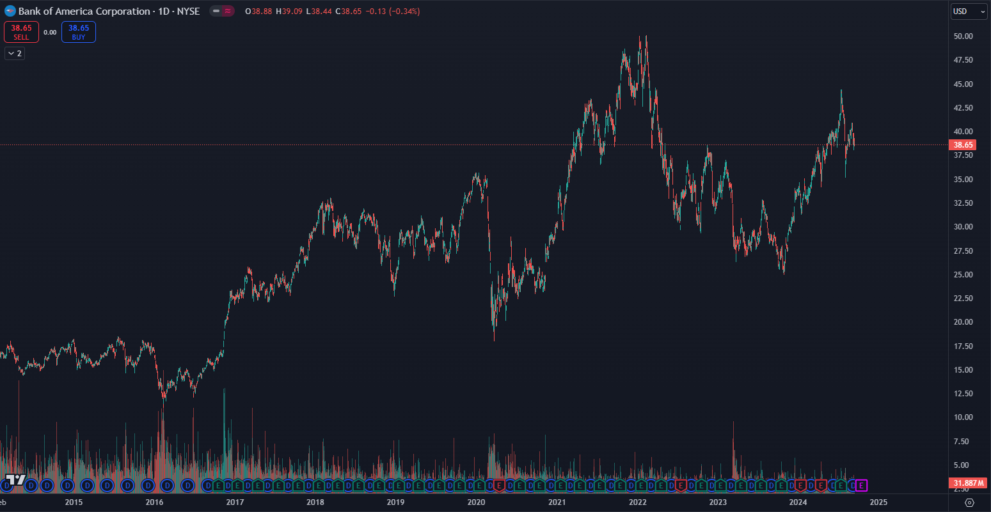Click the 2015 time axis label
This screenshot has width=991, height=512.
pyautogui.click(x=74, y=502)
